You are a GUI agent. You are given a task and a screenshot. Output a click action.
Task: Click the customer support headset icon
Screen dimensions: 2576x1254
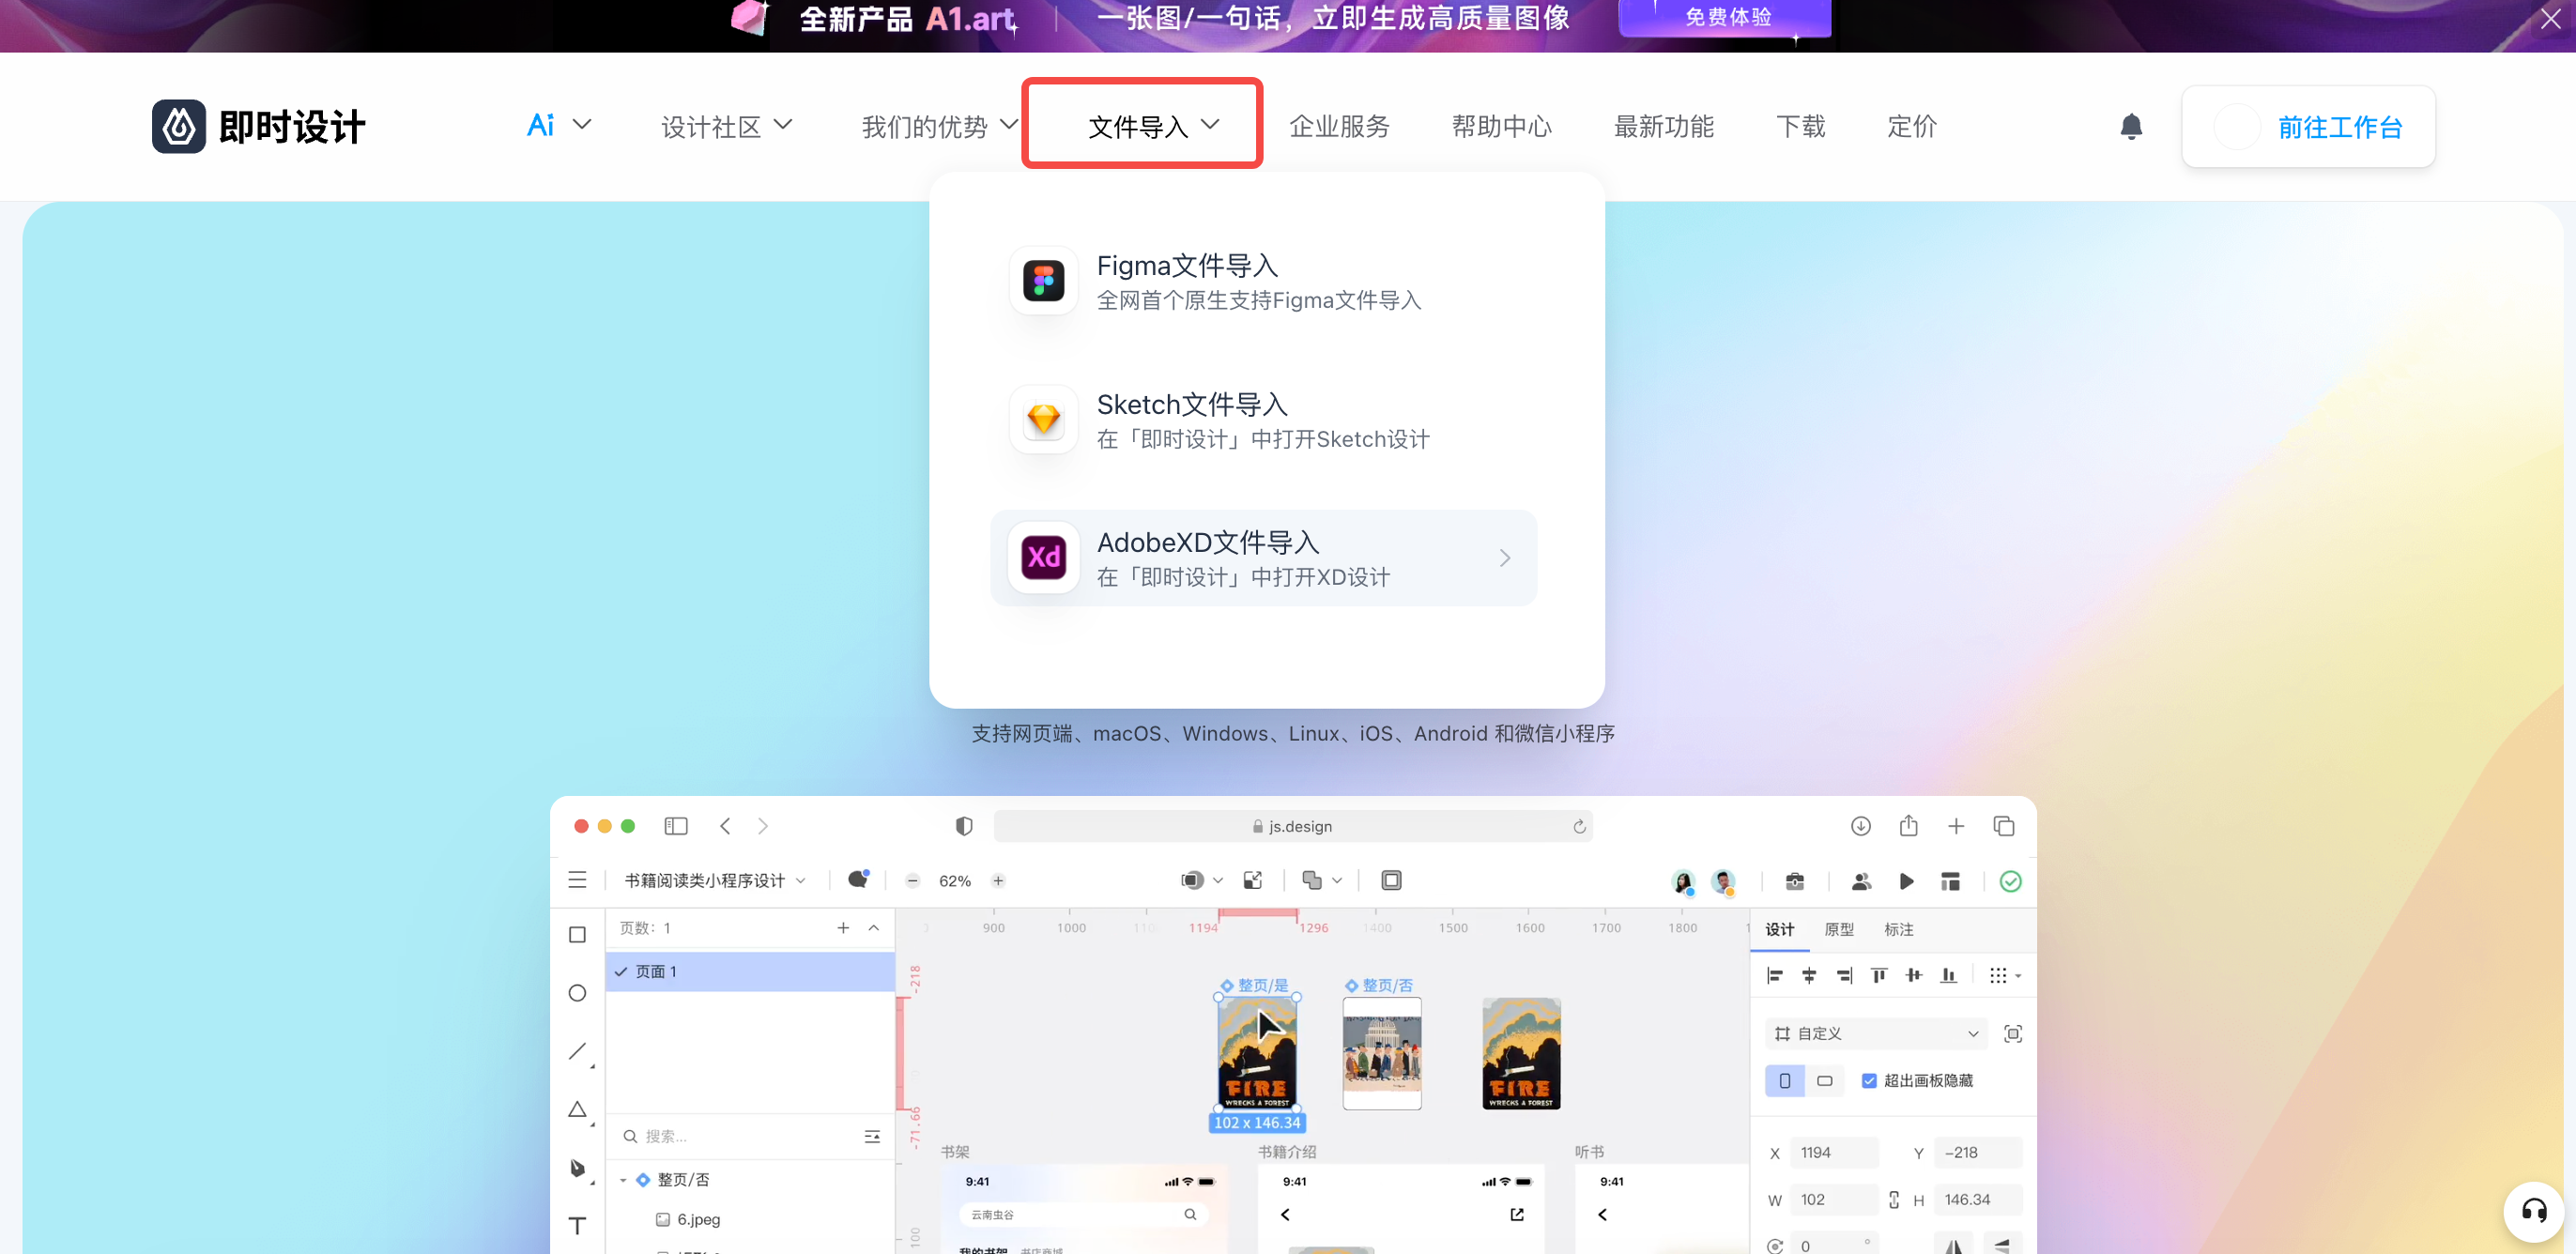[2533, 1211]
